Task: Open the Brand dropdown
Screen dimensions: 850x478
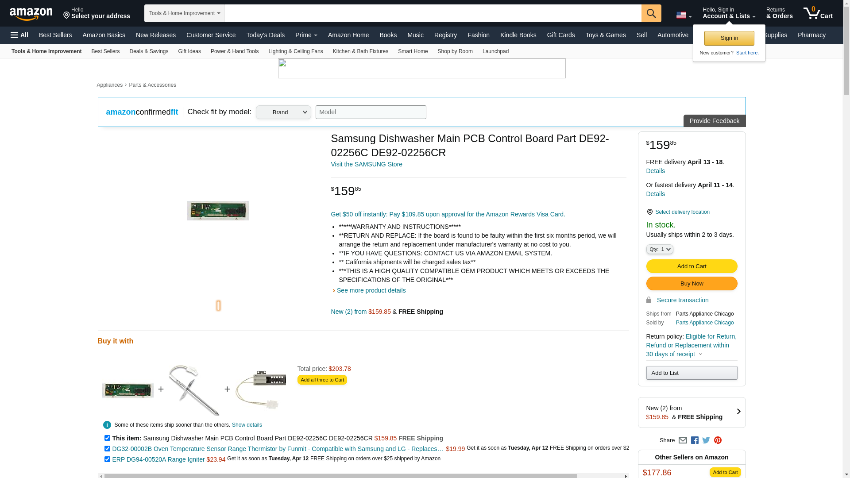Action: pos(283,112)
